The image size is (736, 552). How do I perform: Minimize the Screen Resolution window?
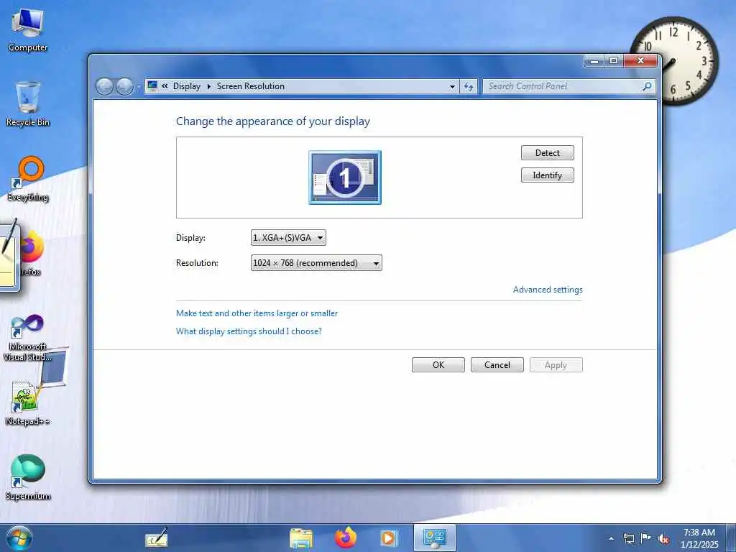(594, 60)
